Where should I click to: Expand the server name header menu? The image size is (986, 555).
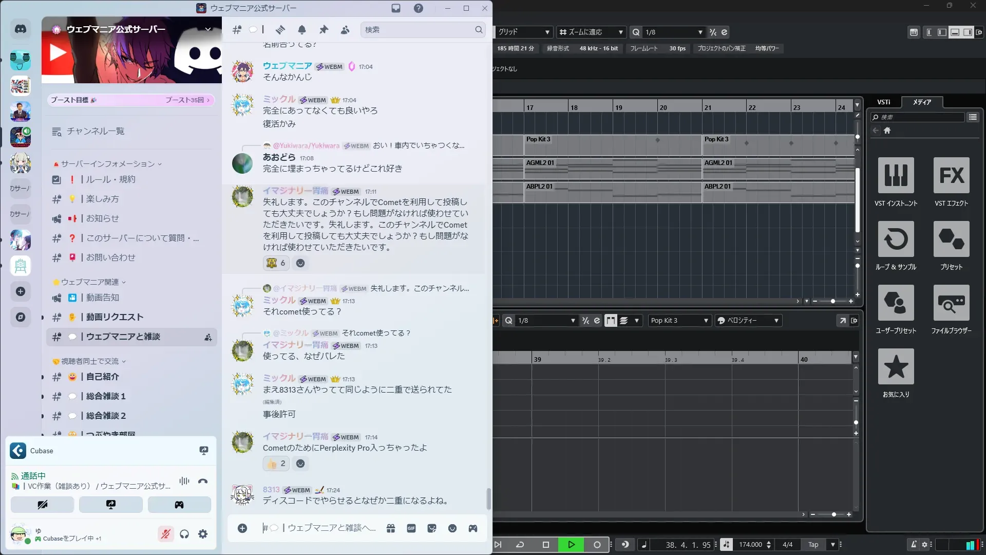208,29
